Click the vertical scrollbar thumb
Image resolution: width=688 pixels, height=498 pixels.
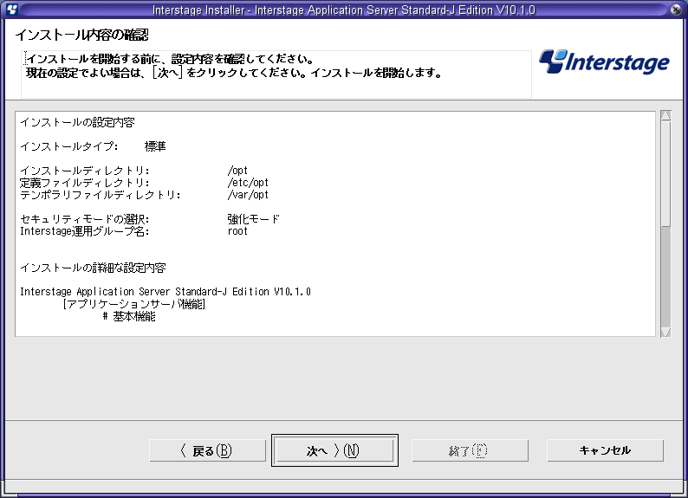coord(665,174)
